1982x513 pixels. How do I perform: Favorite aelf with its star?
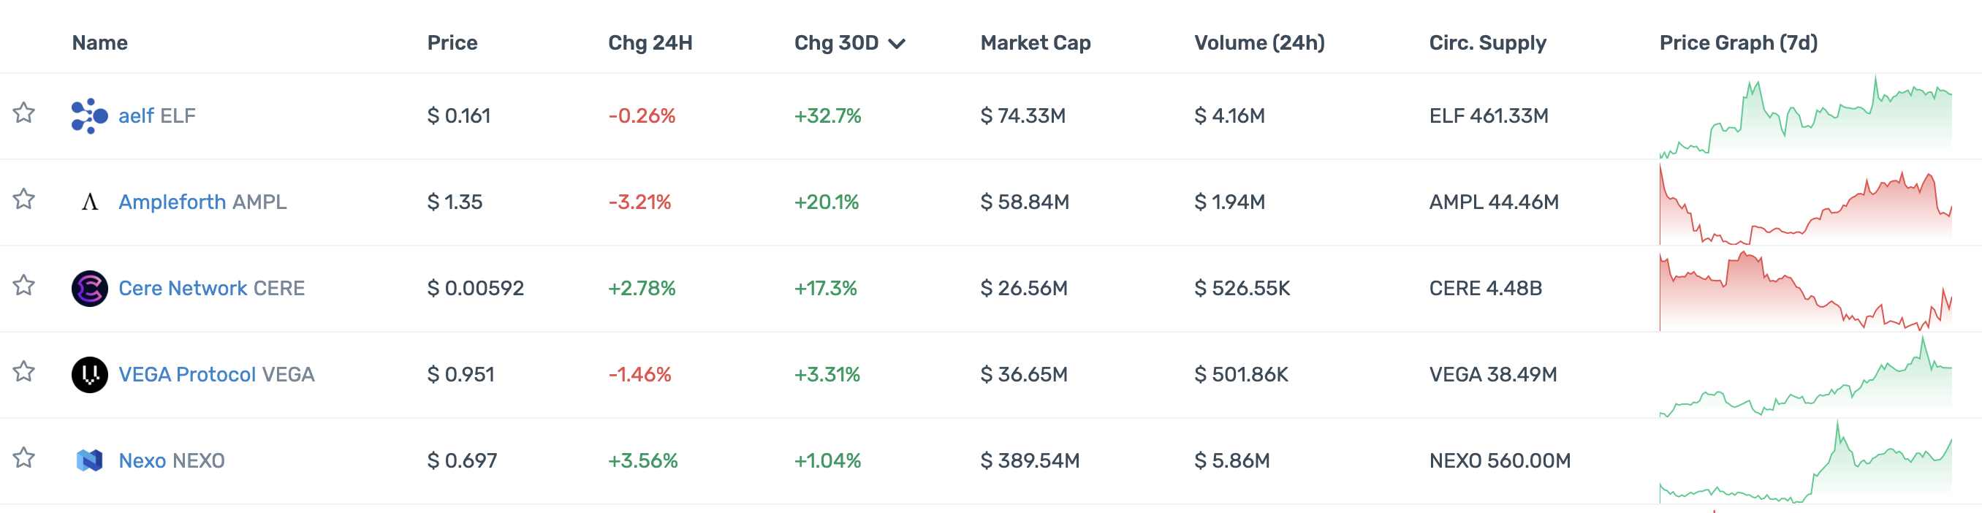(24, 113)
